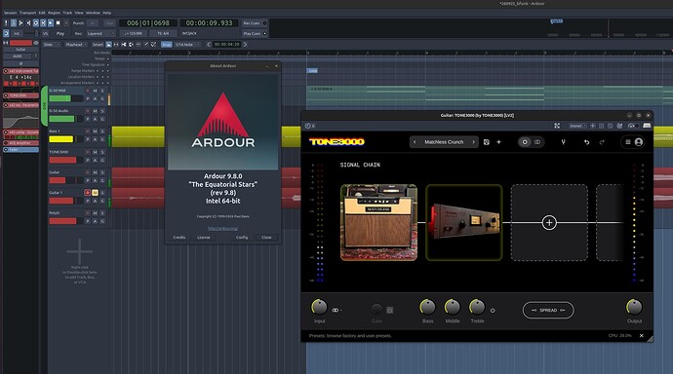
Task: Go to previous preset before Matchless Crunch
Action: 415,142
